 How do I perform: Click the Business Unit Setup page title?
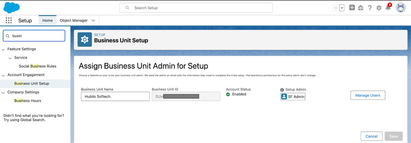(x=121, y=40)
